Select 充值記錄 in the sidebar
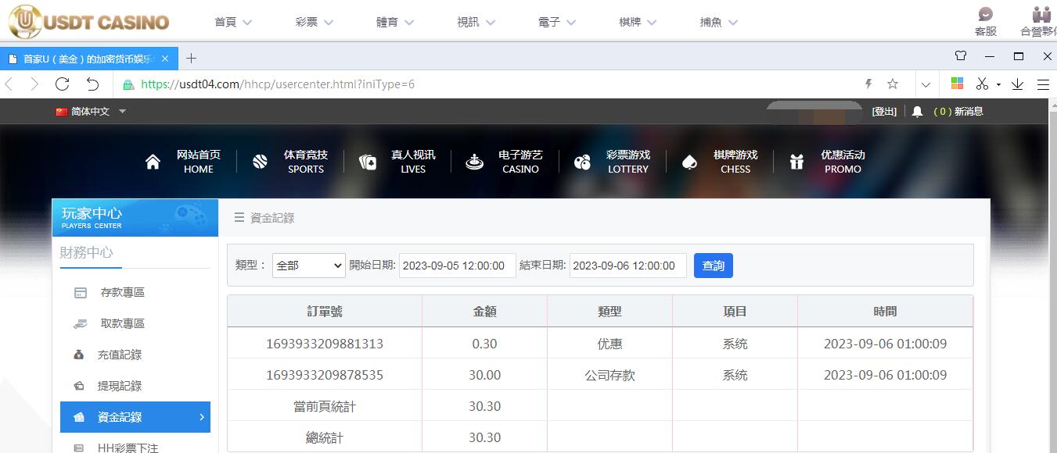 tap(119, 355)
